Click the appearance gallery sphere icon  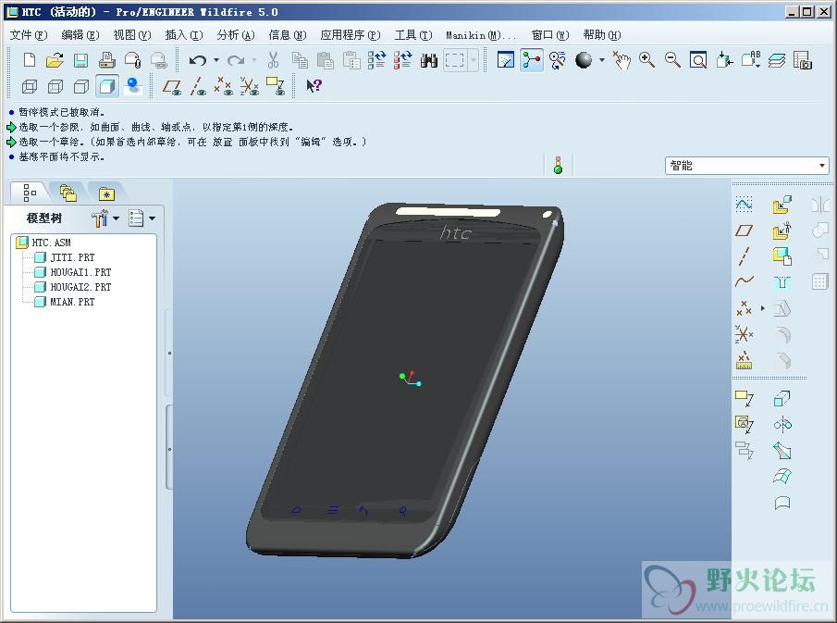click(x=584, y=60)
